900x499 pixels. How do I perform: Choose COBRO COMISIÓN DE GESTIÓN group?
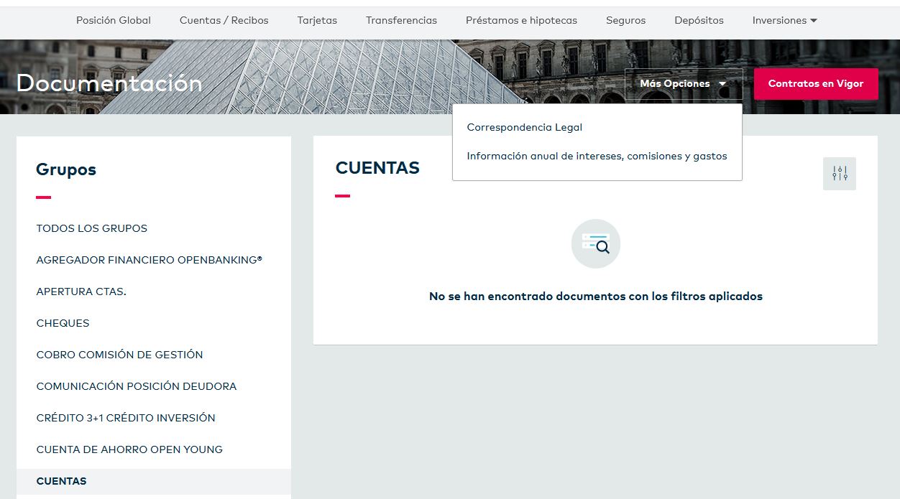(x=119, y=355)
